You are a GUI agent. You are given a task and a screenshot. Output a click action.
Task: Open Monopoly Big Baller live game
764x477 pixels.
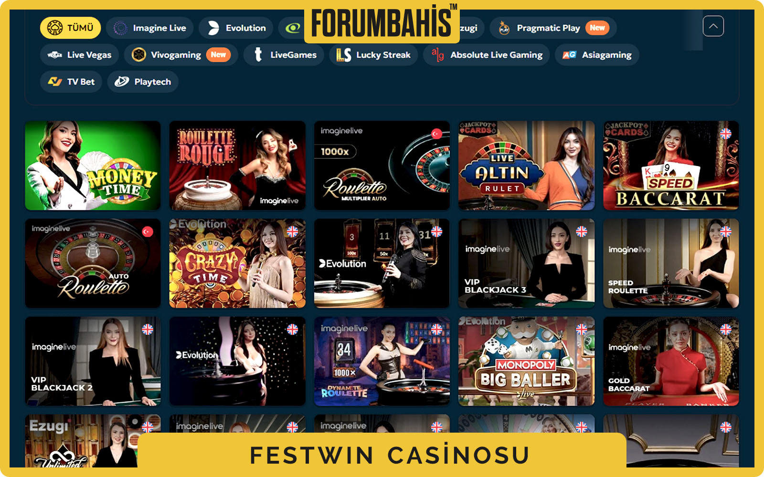click(x=527, y=361)
